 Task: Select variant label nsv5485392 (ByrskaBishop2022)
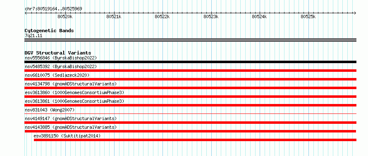click(61, 66)
